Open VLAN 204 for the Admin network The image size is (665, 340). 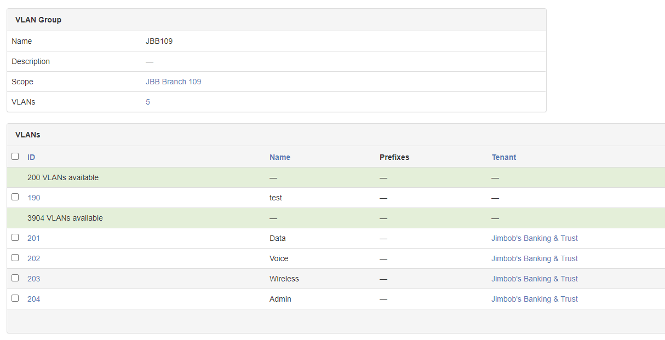coord(33,298)
